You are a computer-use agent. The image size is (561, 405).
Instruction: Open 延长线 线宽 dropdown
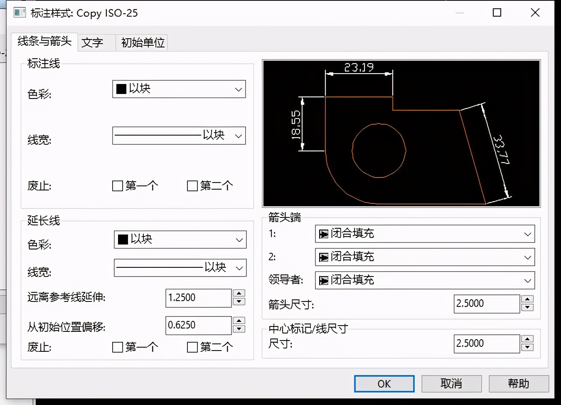(x=180, y=268)
